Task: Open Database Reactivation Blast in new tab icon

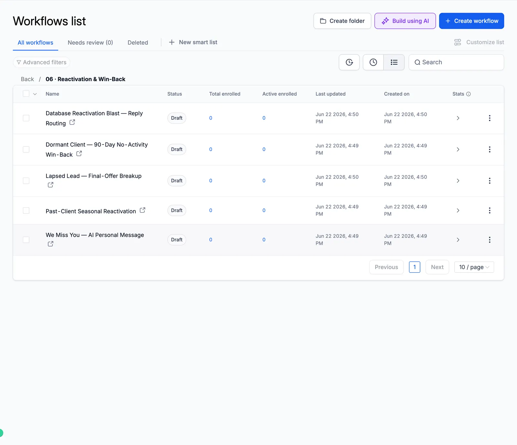Action: point(72,122)
